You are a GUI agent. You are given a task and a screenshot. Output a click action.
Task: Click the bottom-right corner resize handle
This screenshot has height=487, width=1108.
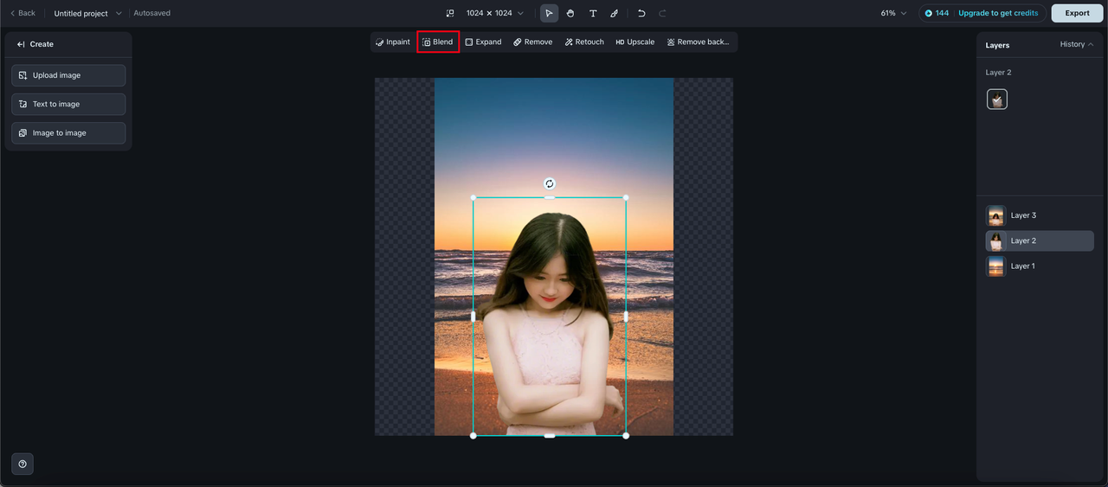click(626, 436)
